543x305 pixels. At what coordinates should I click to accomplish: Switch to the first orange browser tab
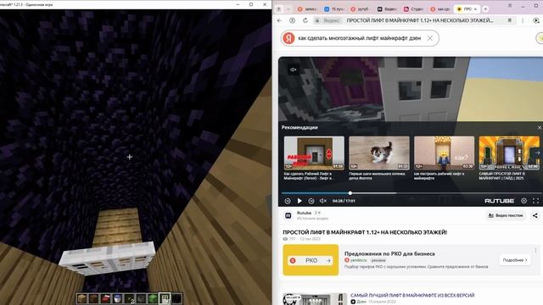point(307,9)
